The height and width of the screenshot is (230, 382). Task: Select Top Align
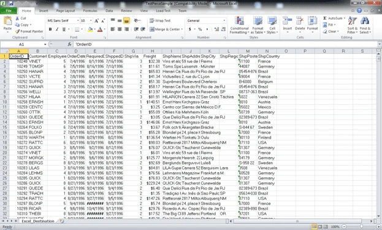click(113, 21)
